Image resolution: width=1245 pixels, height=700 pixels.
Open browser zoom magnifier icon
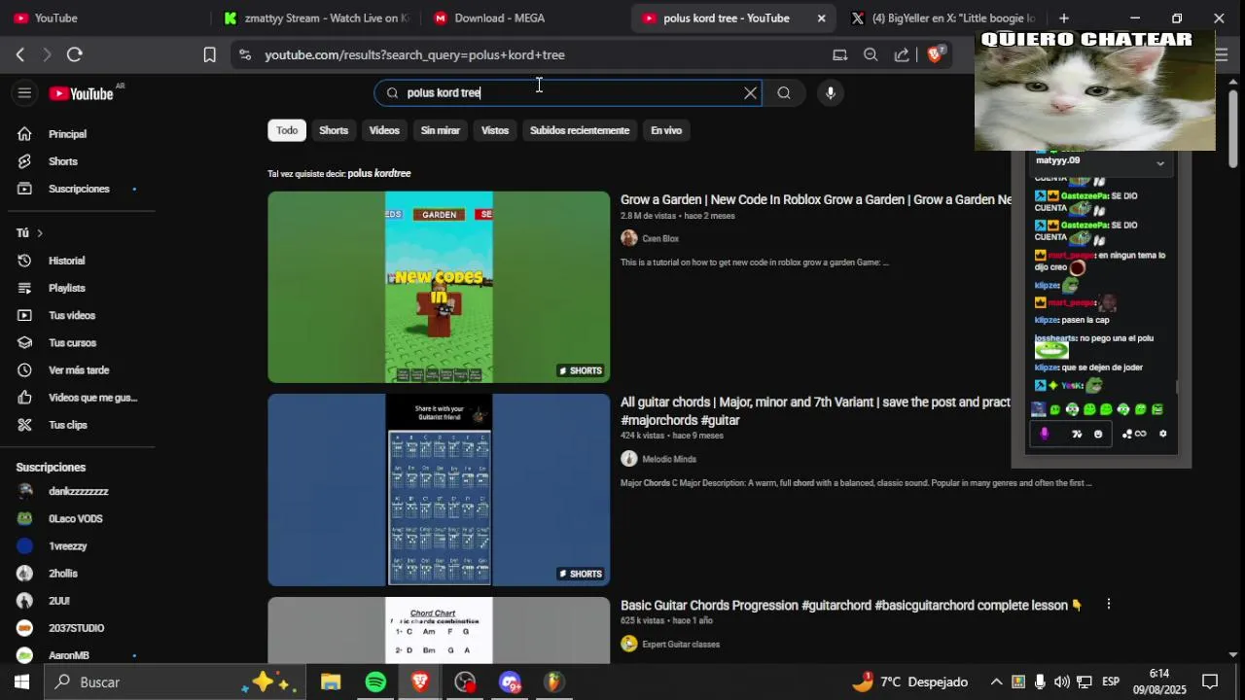click(871, 55)
